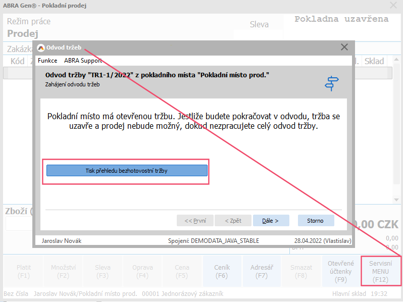Viewport: 403px width, 302px height.
Task: Click the blue signpost wizard icon
Action: point(332,83)
